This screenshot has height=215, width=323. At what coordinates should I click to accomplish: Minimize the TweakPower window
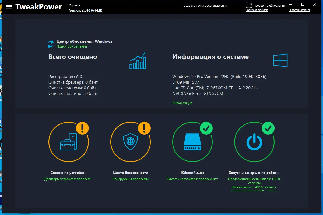290,4
